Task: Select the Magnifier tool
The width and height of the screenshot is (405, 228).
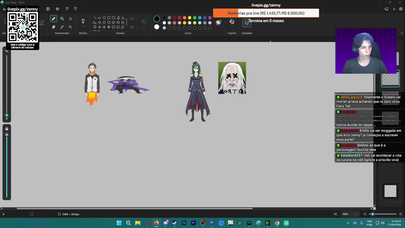Action: (x=70, y=27)
